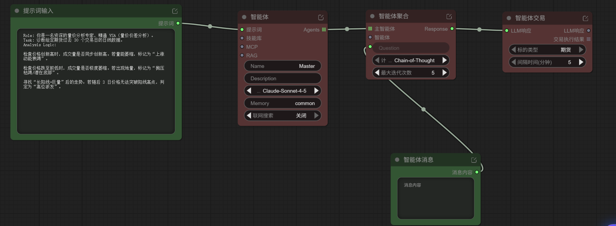The image size is (616, 226).
Task: Click the 消息内容 text area
Action: [x=435, y=198]
